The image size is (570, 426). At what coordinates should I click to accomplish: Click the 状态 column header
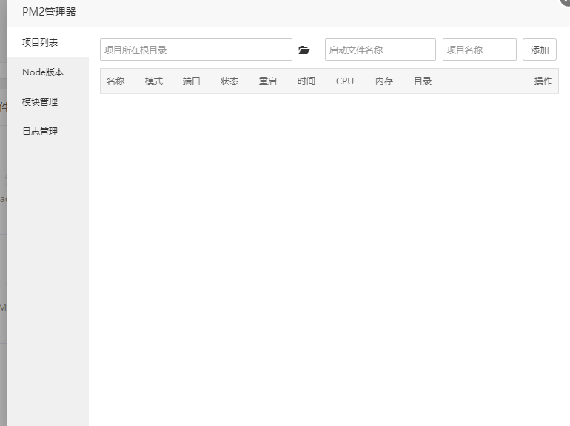point(229,81)
